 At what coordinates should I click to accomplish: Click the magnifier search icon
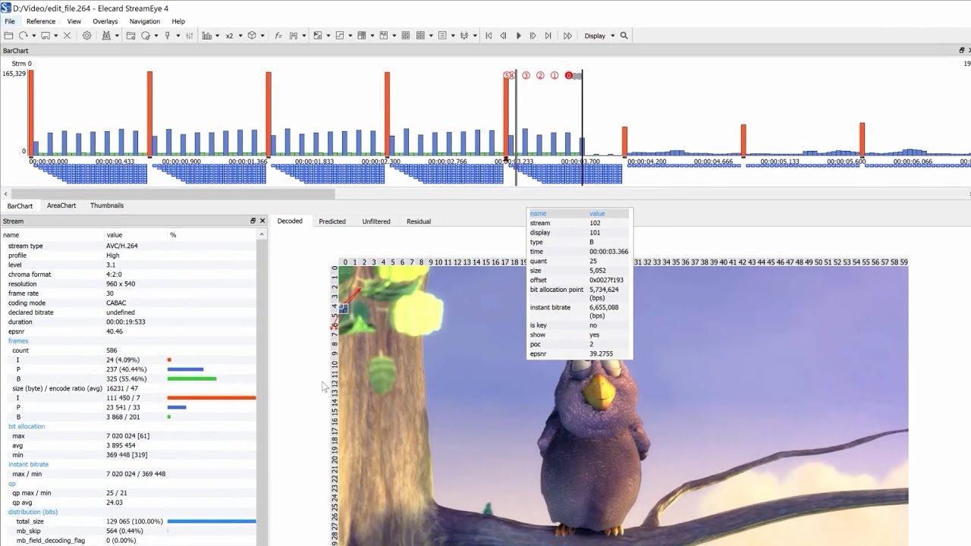point(624,36)
